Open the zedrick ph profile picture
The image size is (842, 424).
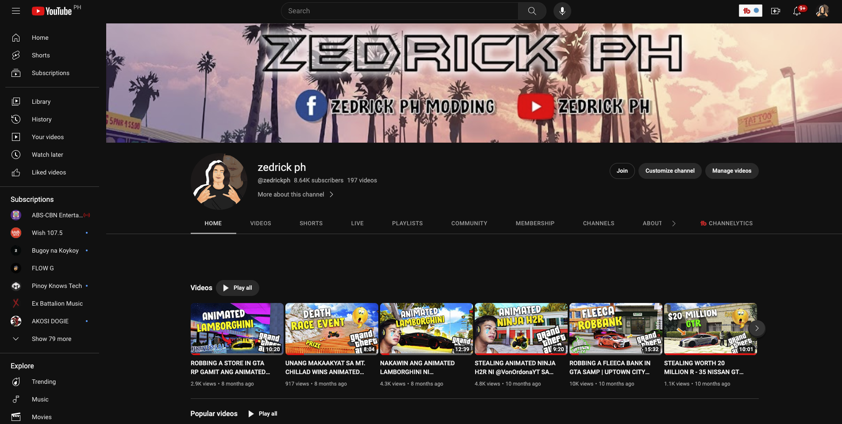[219, 182]
